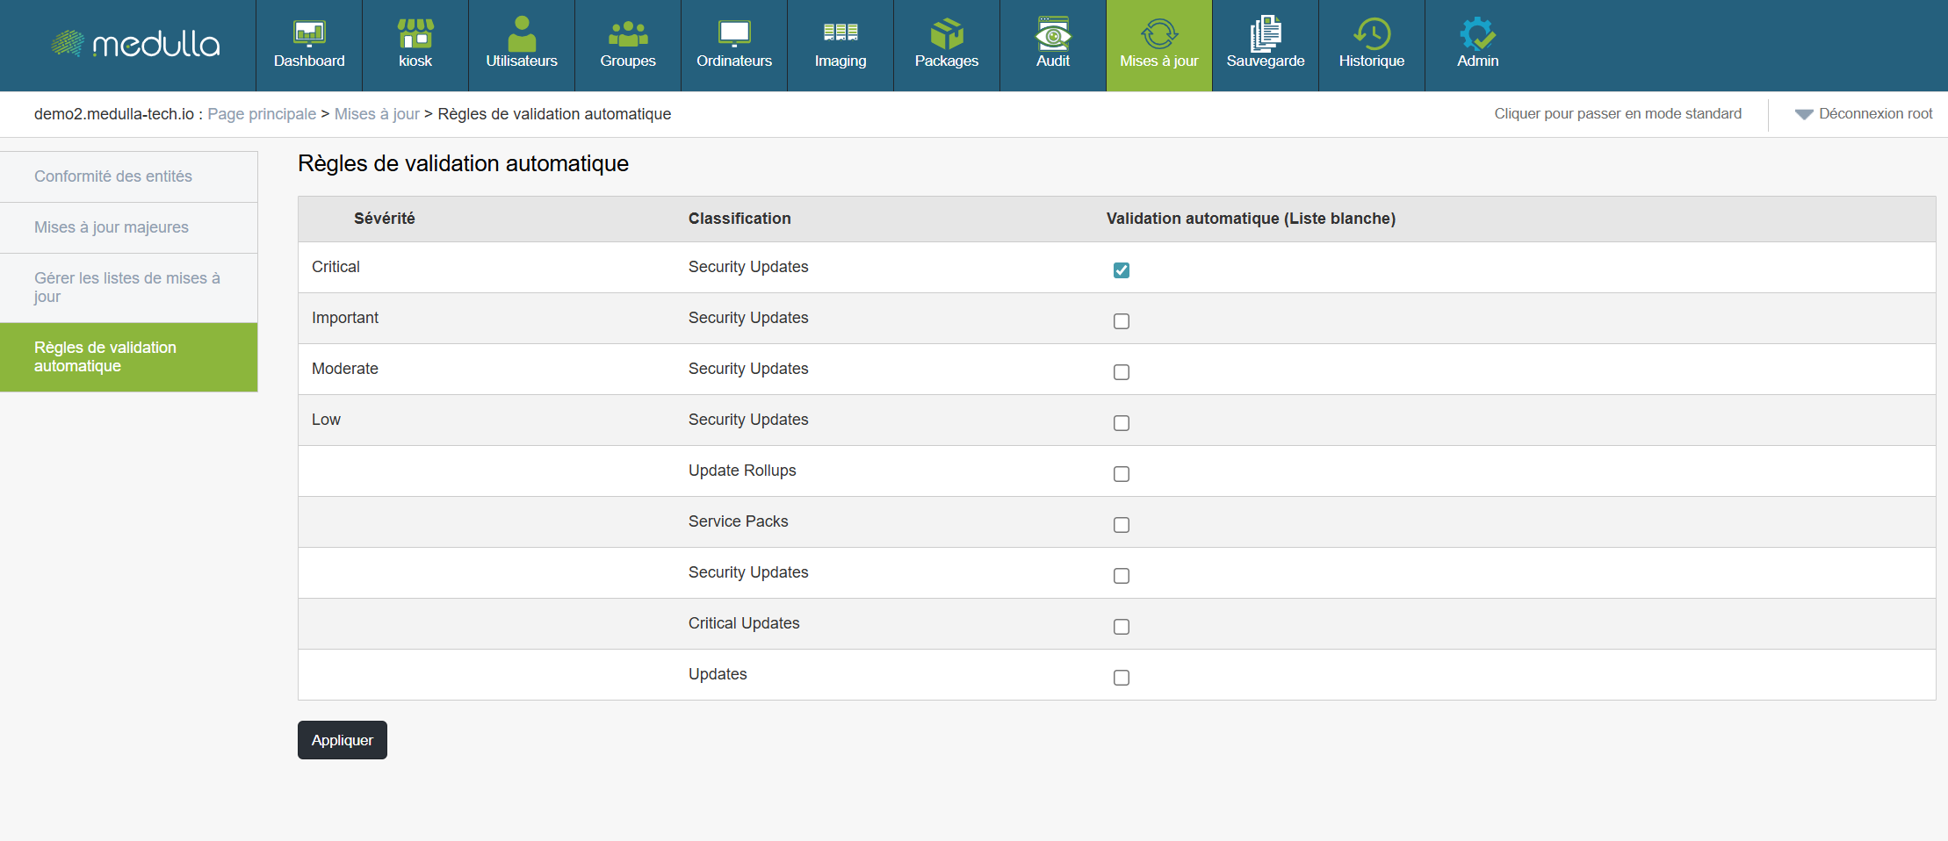
Task: Click the Audit eye icon
Action: (x=1053, y=34)
